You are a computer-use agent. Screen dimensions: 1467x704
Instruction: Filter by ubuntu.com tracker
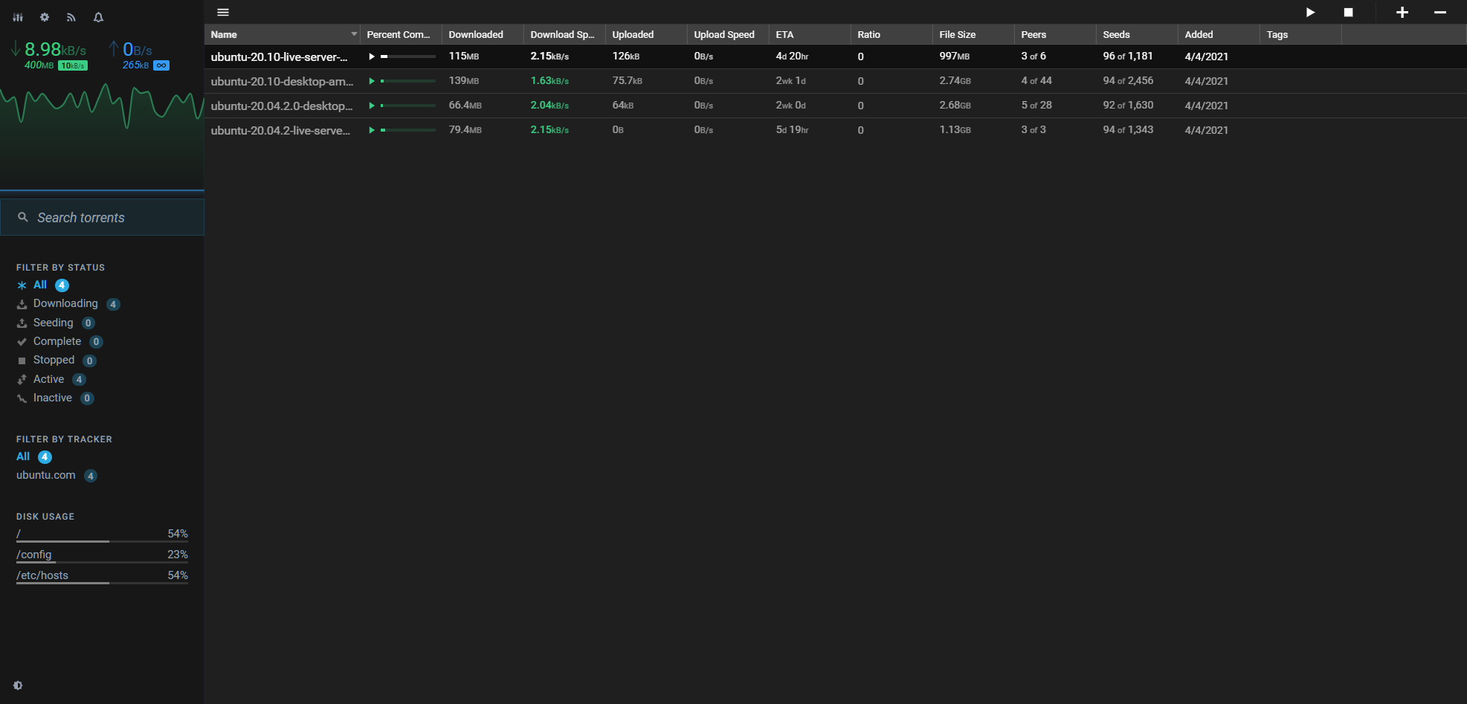tap(46, 475)
